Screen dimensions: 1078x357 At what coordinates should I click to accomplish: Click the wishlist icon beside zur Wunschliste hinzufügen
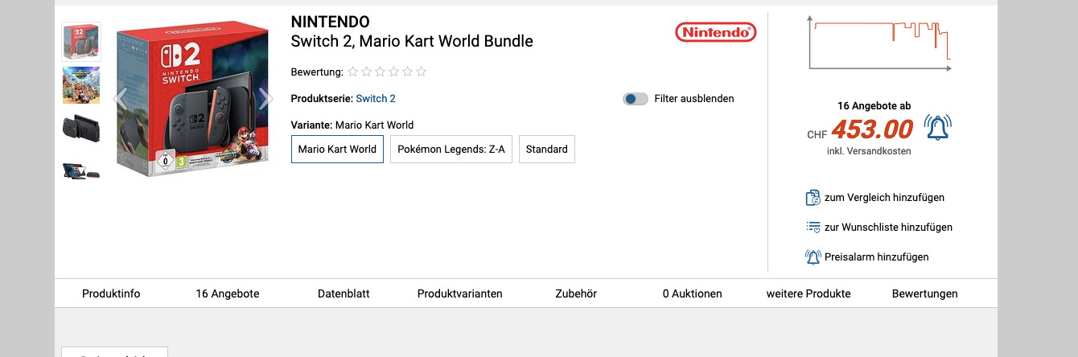click(813, 227)
